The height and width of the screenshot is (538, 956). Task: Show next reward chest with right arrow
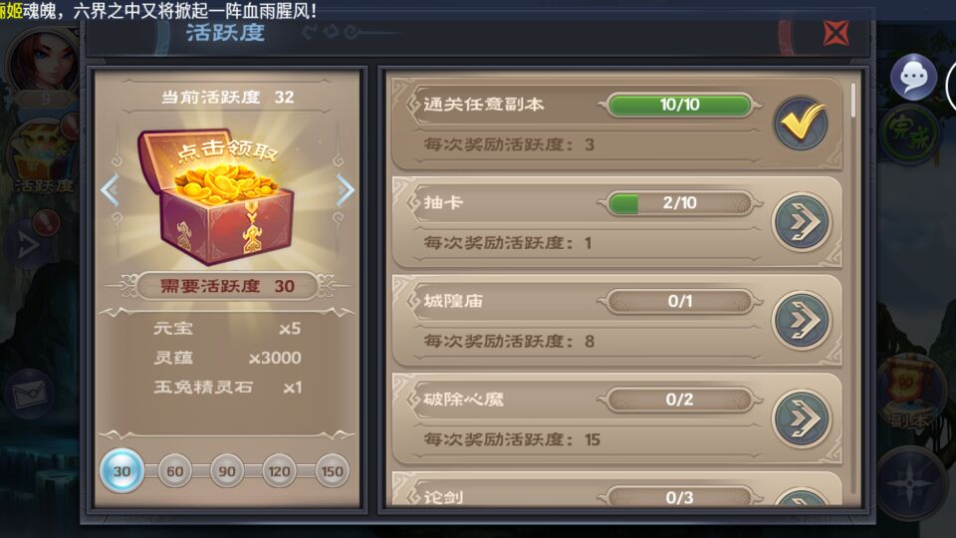click(346, 190)
